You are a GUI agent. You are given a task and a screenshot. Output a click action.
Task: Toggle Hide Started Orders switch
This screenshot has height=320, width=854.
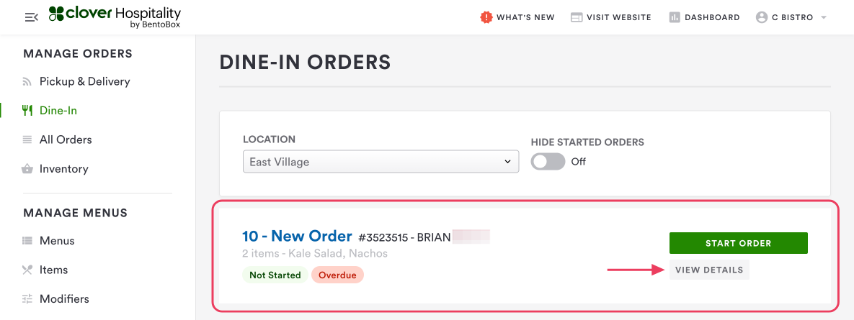[x=548, y=162]
